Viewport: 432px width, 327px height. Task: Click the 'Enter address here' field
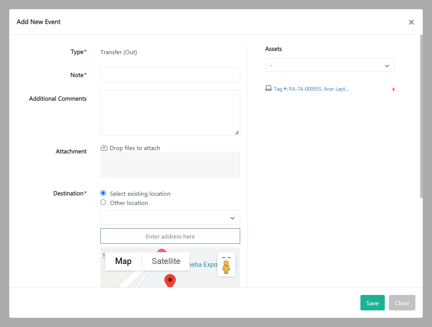coord(170,236)
